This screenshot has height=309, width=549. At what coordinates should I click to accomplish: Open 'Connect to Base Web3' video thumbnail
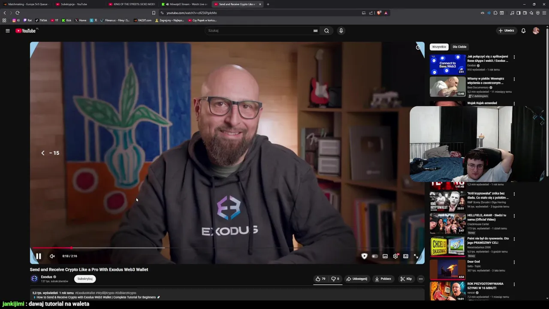coord(447,64)
